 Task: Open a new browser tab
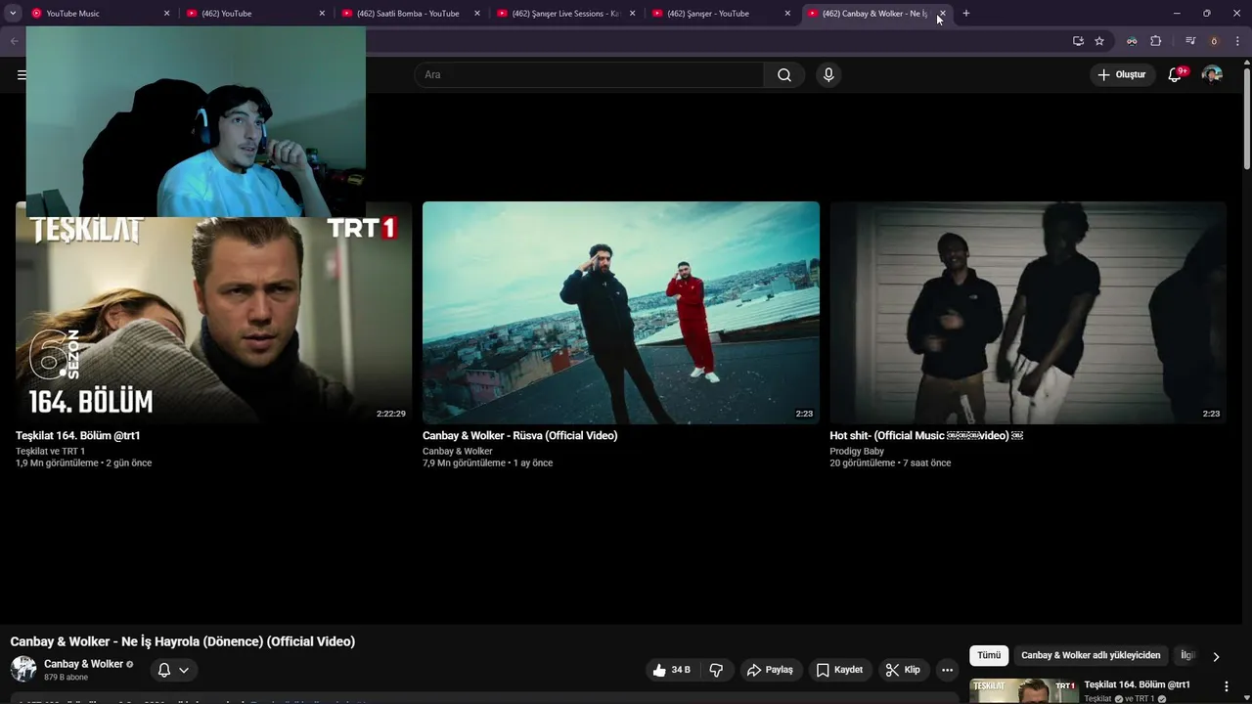[x=966, y=14]
